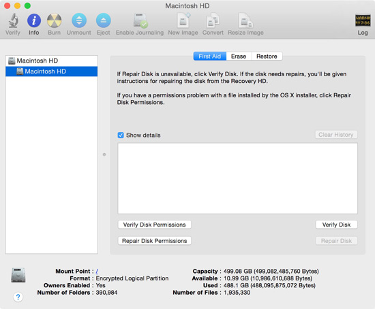Open the Log viewer icon
Viewport: 375px width, 309px height.
pos(363,21)
